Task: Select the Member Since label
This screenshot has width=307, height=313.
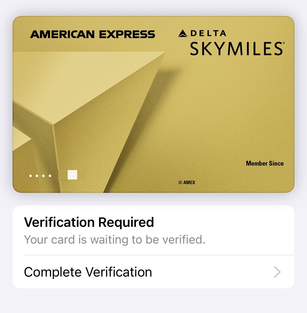Action: (264, 163)
